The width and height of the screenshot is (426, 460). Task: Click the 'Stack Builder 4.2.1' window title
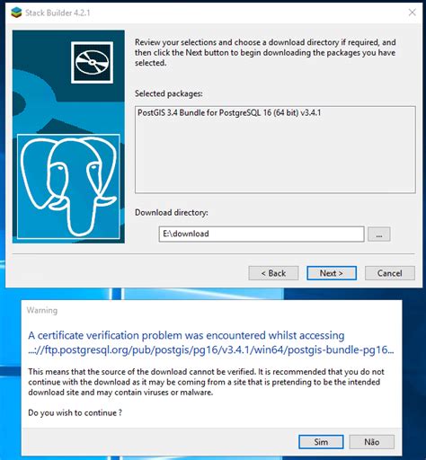(58, 13)
